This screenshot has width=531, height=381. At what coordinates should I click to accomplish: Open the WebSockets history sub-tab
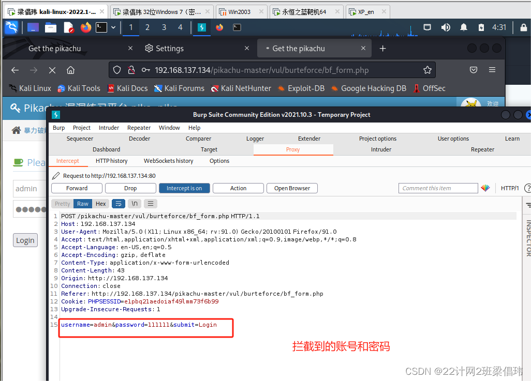(168, 161)
